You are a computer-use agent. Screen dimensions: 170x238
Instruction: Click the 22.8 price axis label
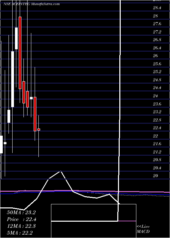(157, 120)
